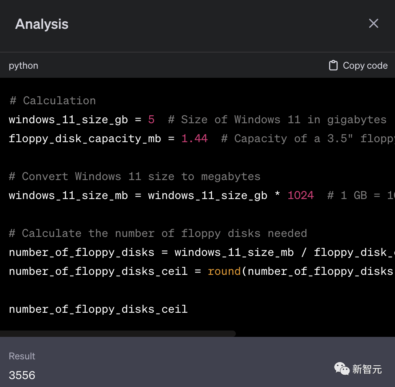Click the Result label
The height and width of the screenshot is (387, 395).
pos(22,356)
